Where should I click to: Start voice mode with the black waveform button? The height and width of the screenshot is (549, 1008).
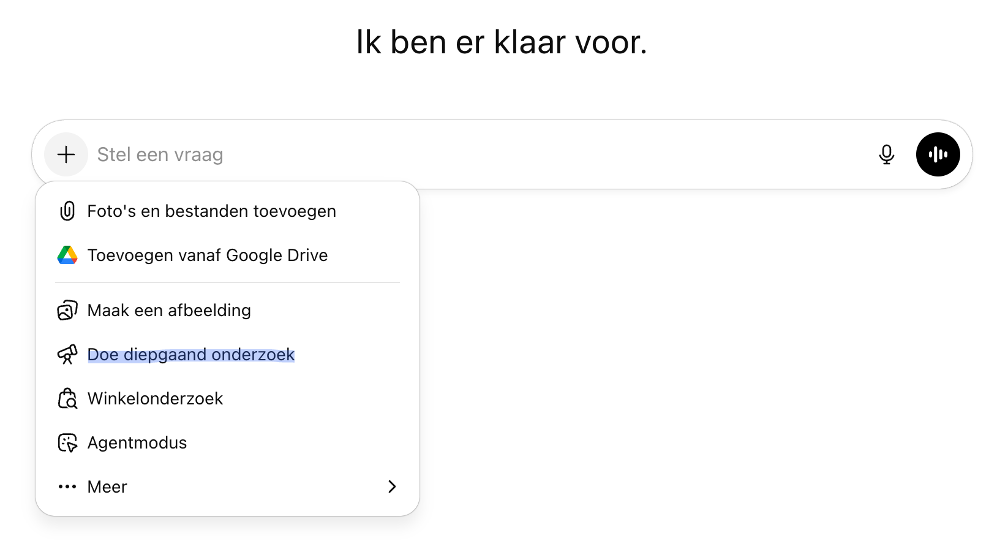[x=938, y=154]
